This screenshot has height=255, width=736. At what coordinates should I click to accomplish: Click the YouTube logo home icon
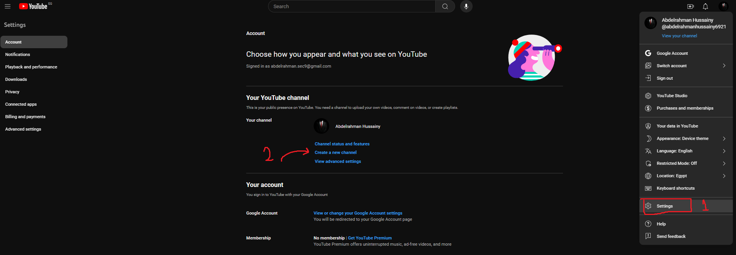[33, 6]
